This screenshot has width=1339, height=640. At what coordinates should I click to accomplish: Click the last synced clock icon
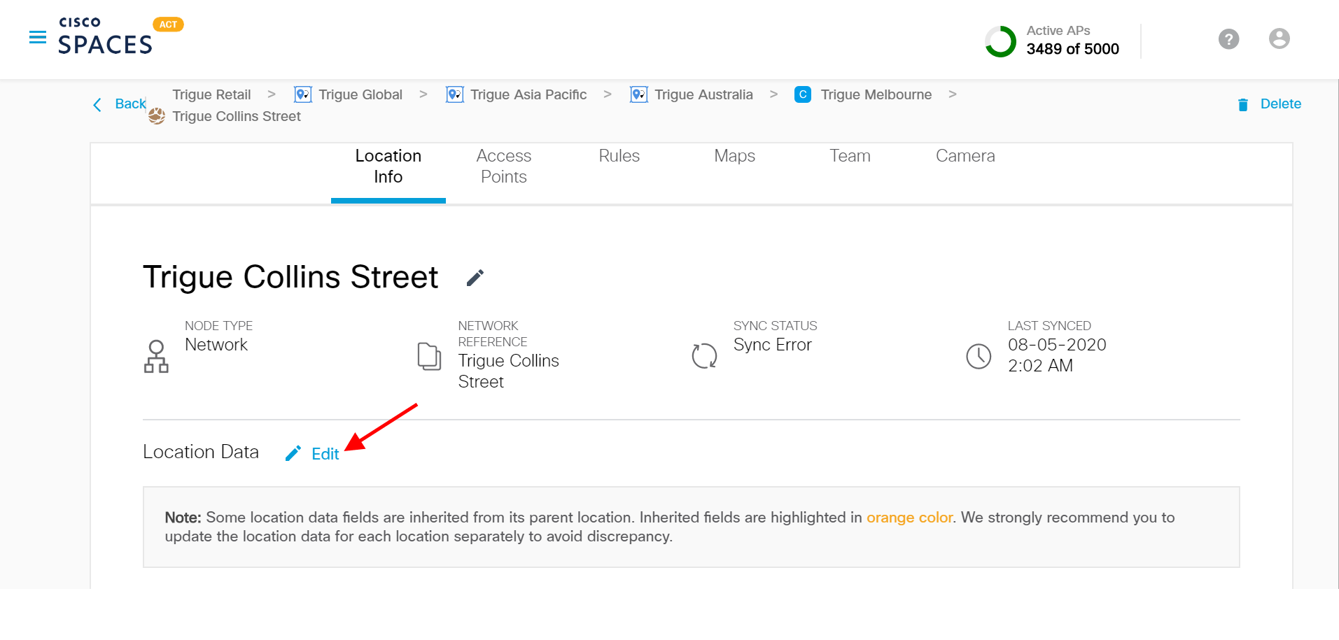979,356
